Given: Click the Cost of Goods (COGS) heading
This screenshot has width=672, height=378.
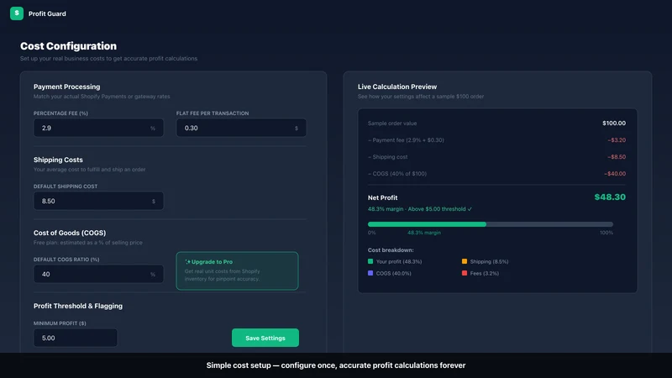Looking at the screenshot, I should pos(70,233).
